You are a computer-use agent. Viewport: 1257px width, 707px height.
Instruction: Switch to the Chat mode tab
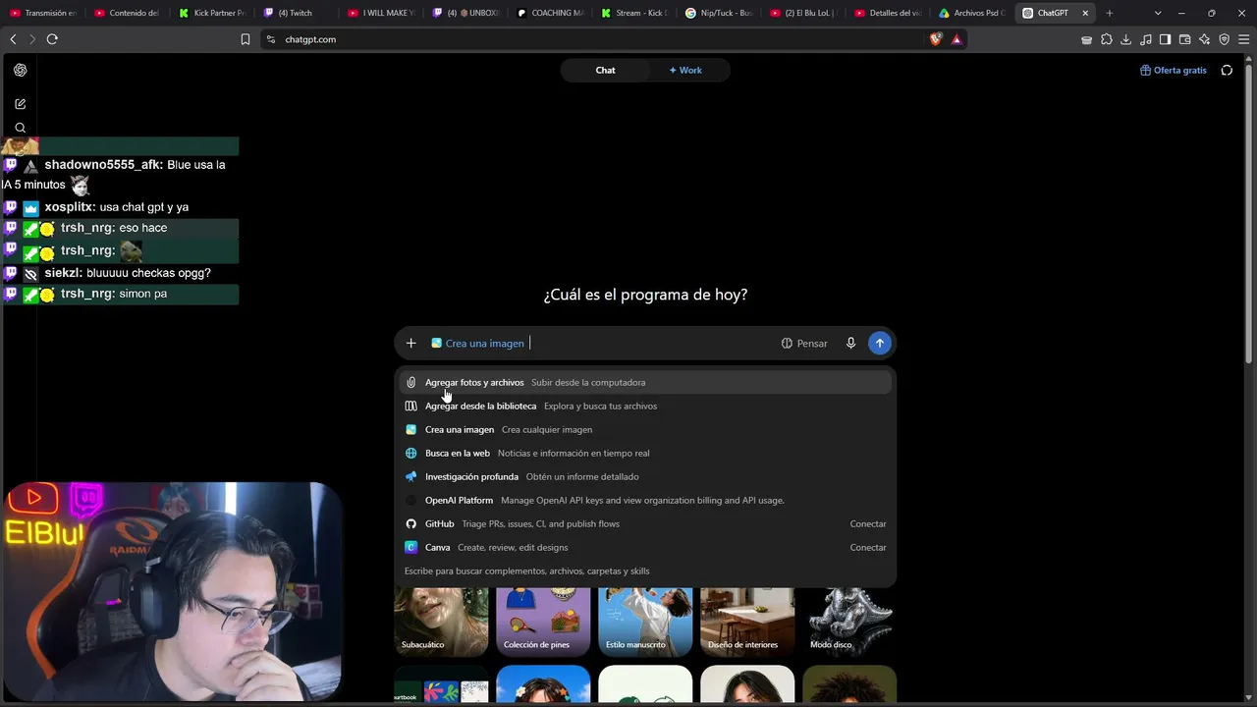[x=605, y=71]
